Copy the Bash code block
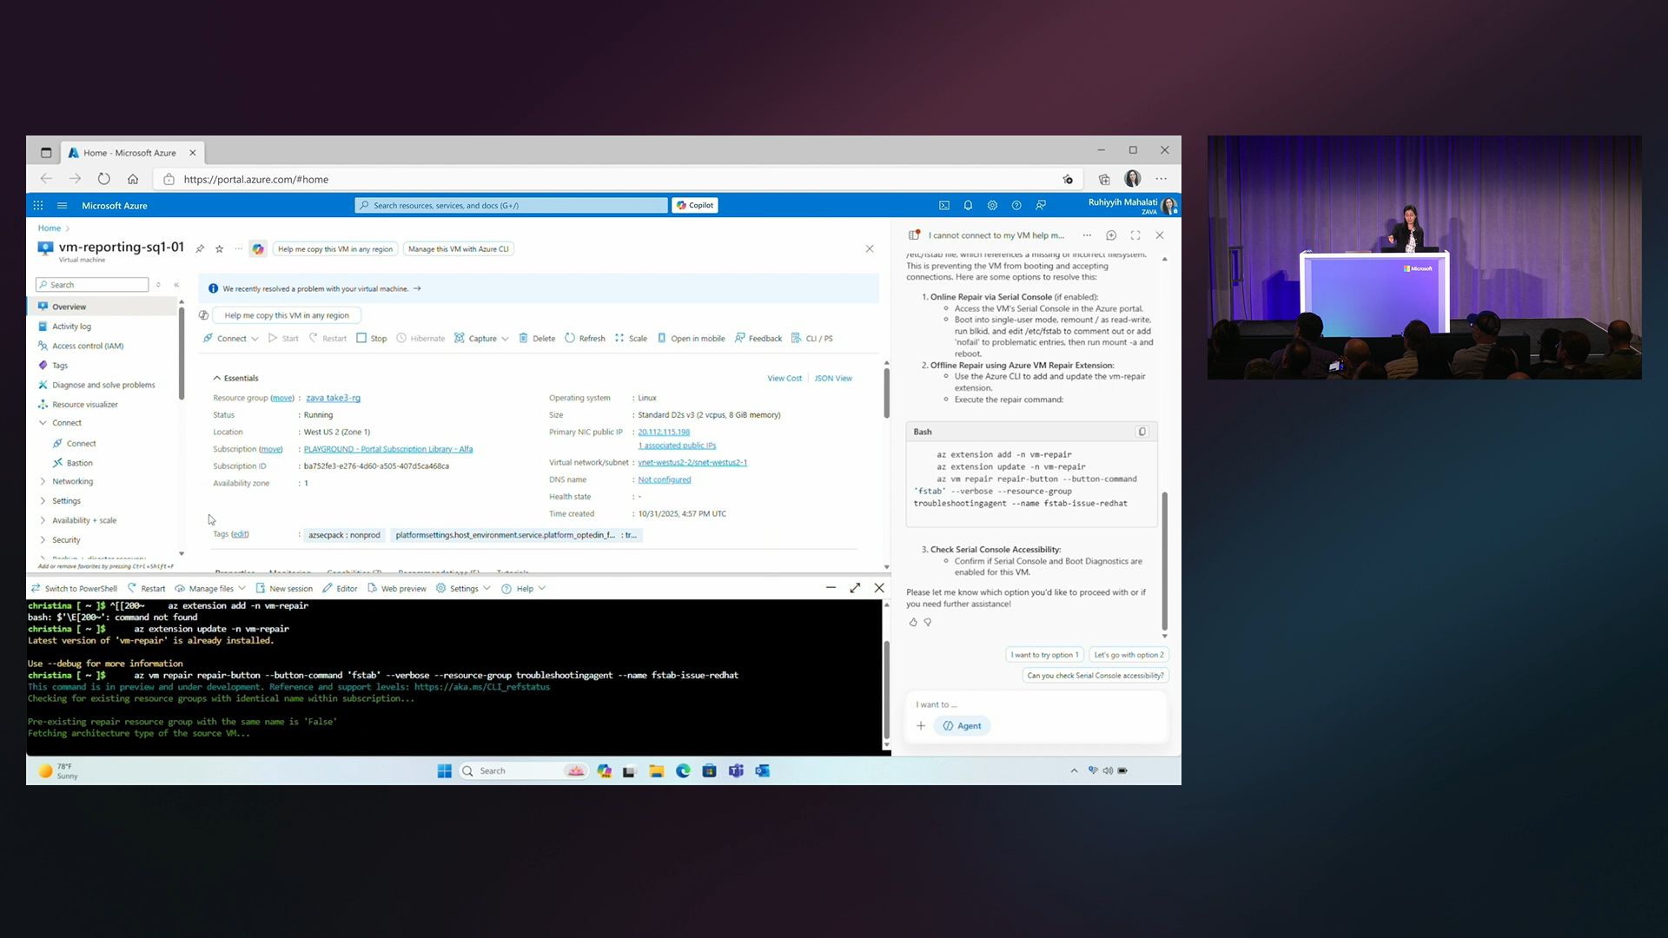This screenshot has height=938, width=1668. [x=1142, y=432]
